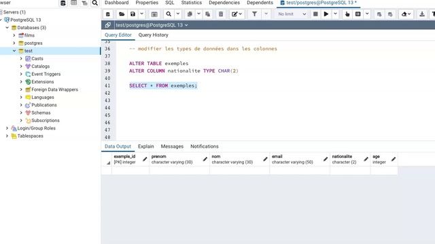Click the Filtered Rows icon in browser header
435x244 pixels.
(84, 3)
